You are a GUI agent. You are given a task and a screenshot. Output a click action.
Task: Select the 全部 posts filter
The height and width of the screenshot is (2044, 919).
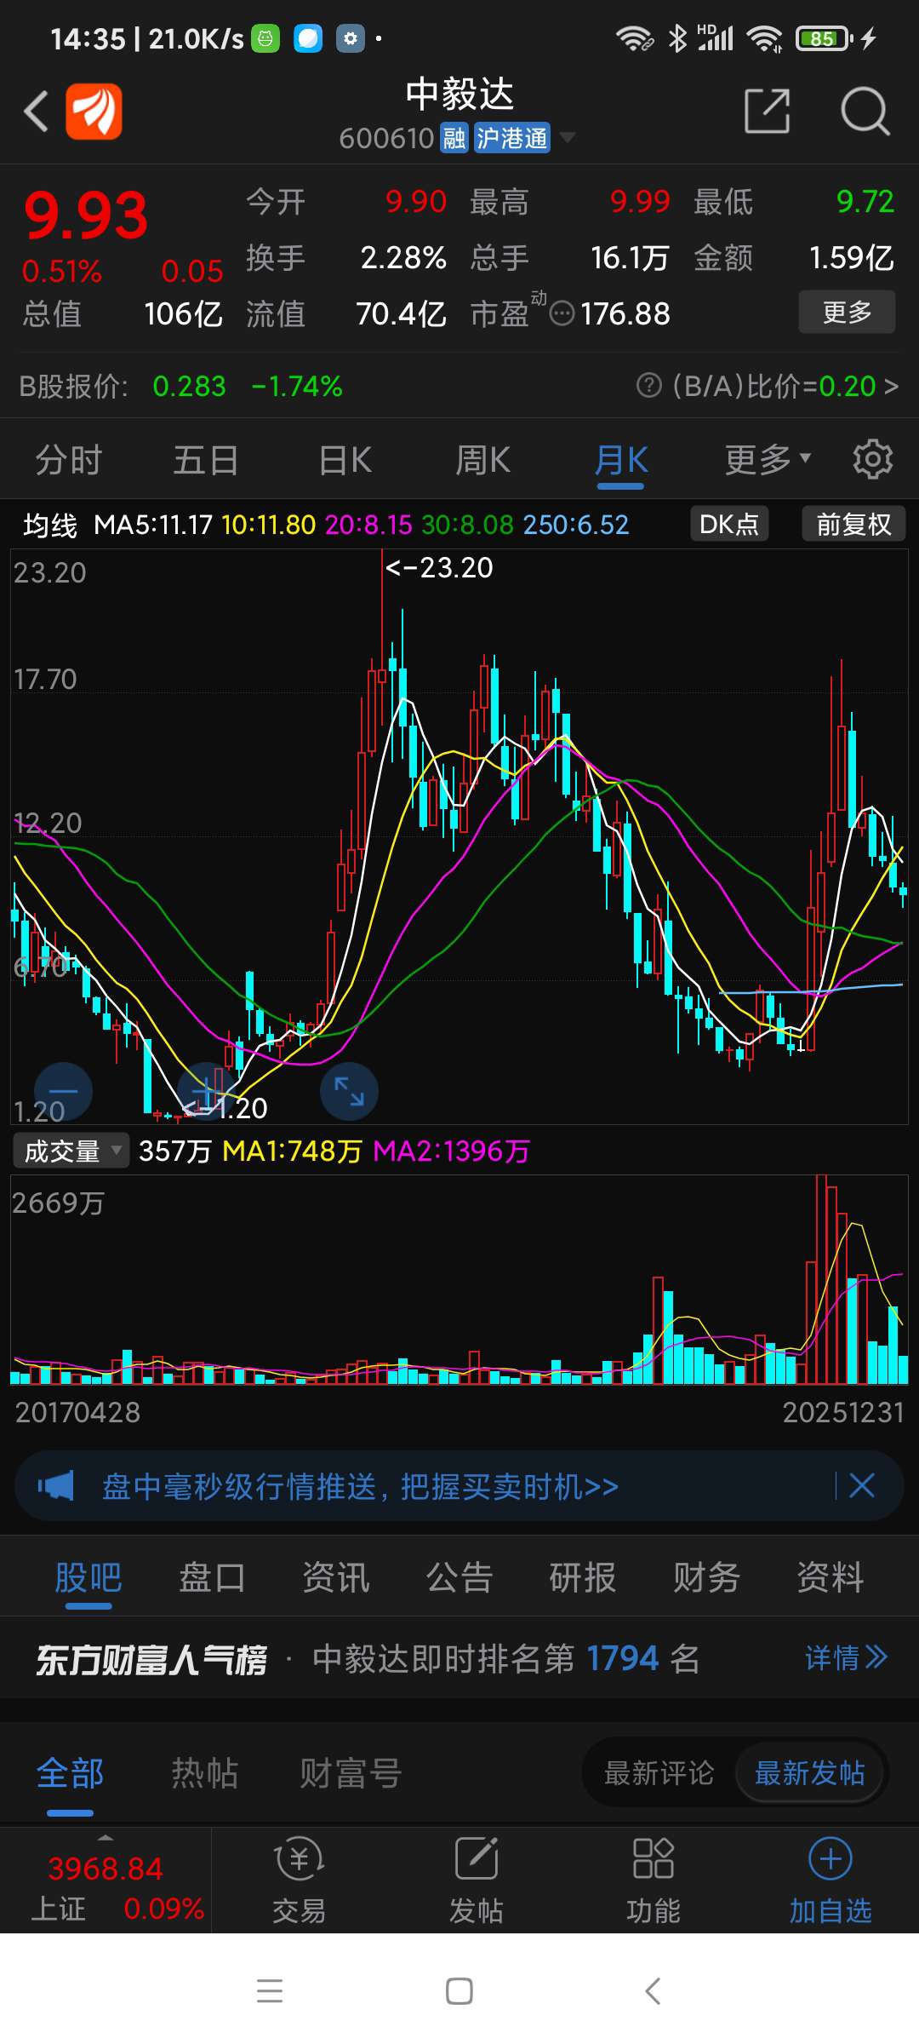click(70, 1774)
